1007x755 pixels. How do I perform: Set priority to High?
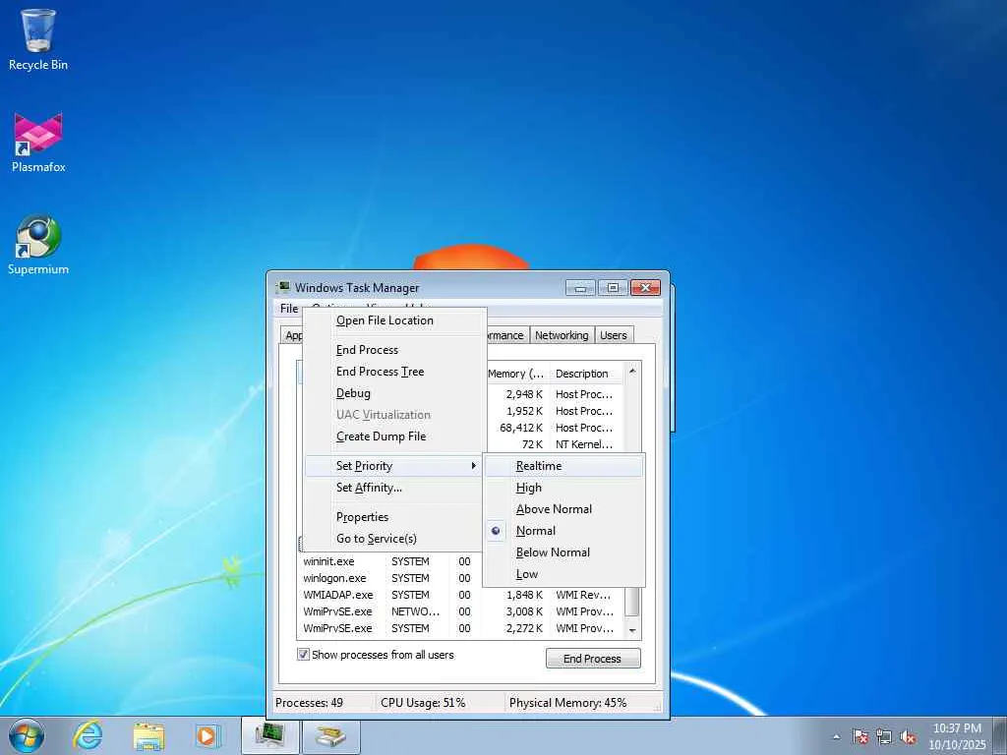563,488
